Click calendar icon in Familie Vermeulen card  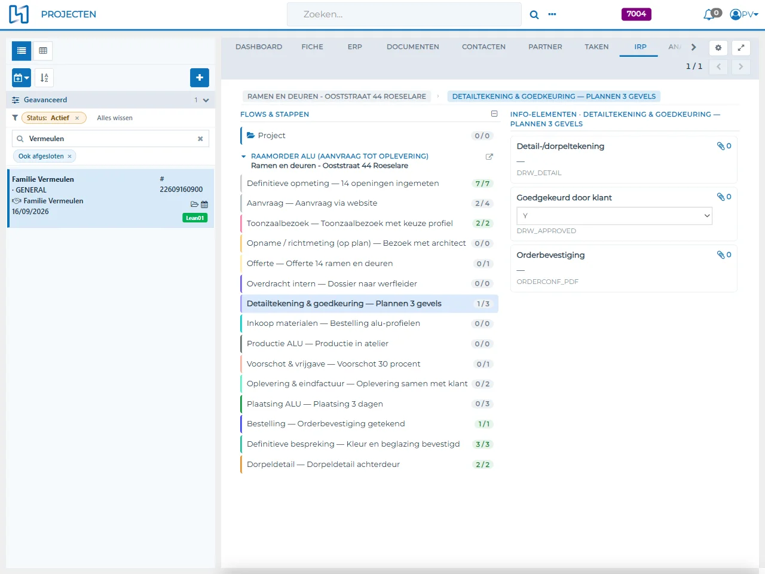coord(204,204)
